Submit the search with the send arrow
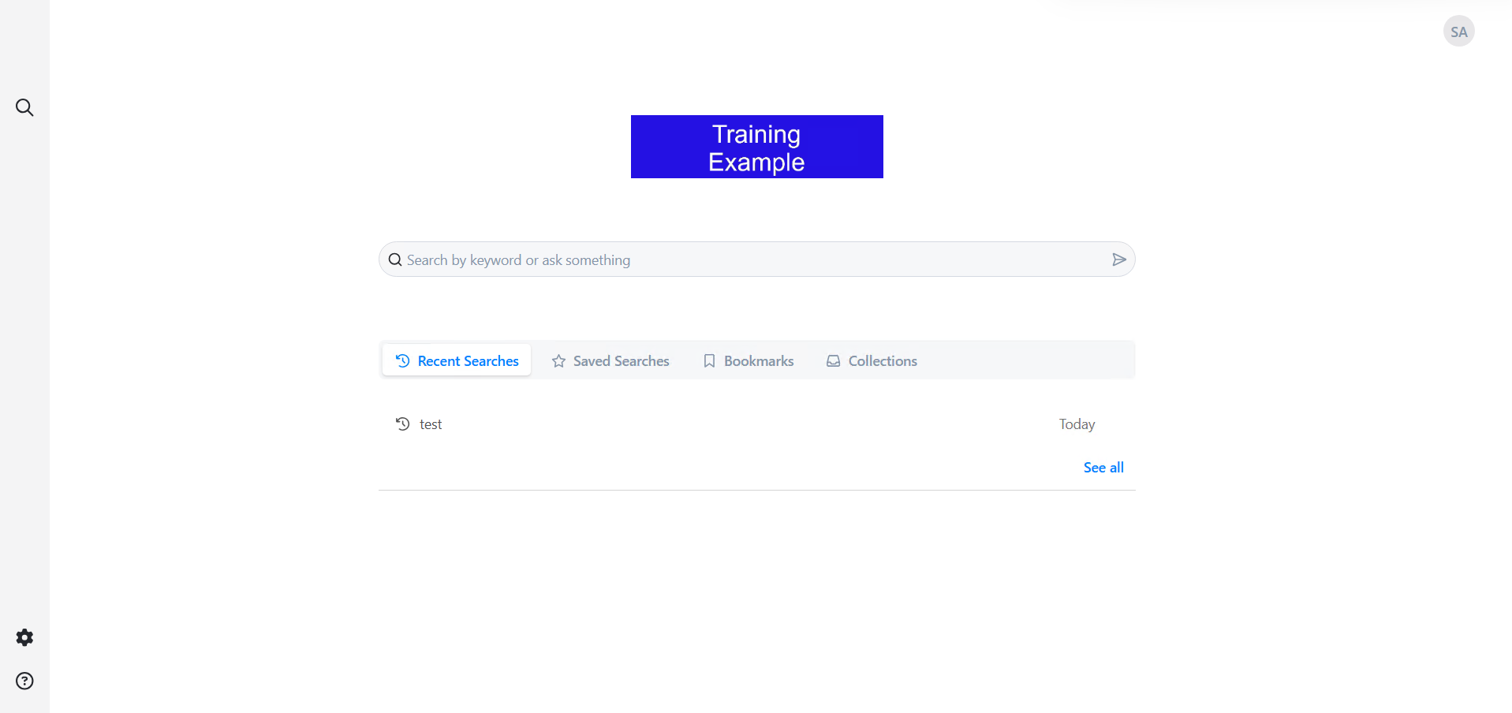This screenshot has width=1512, height=713. coord(1118,259)
